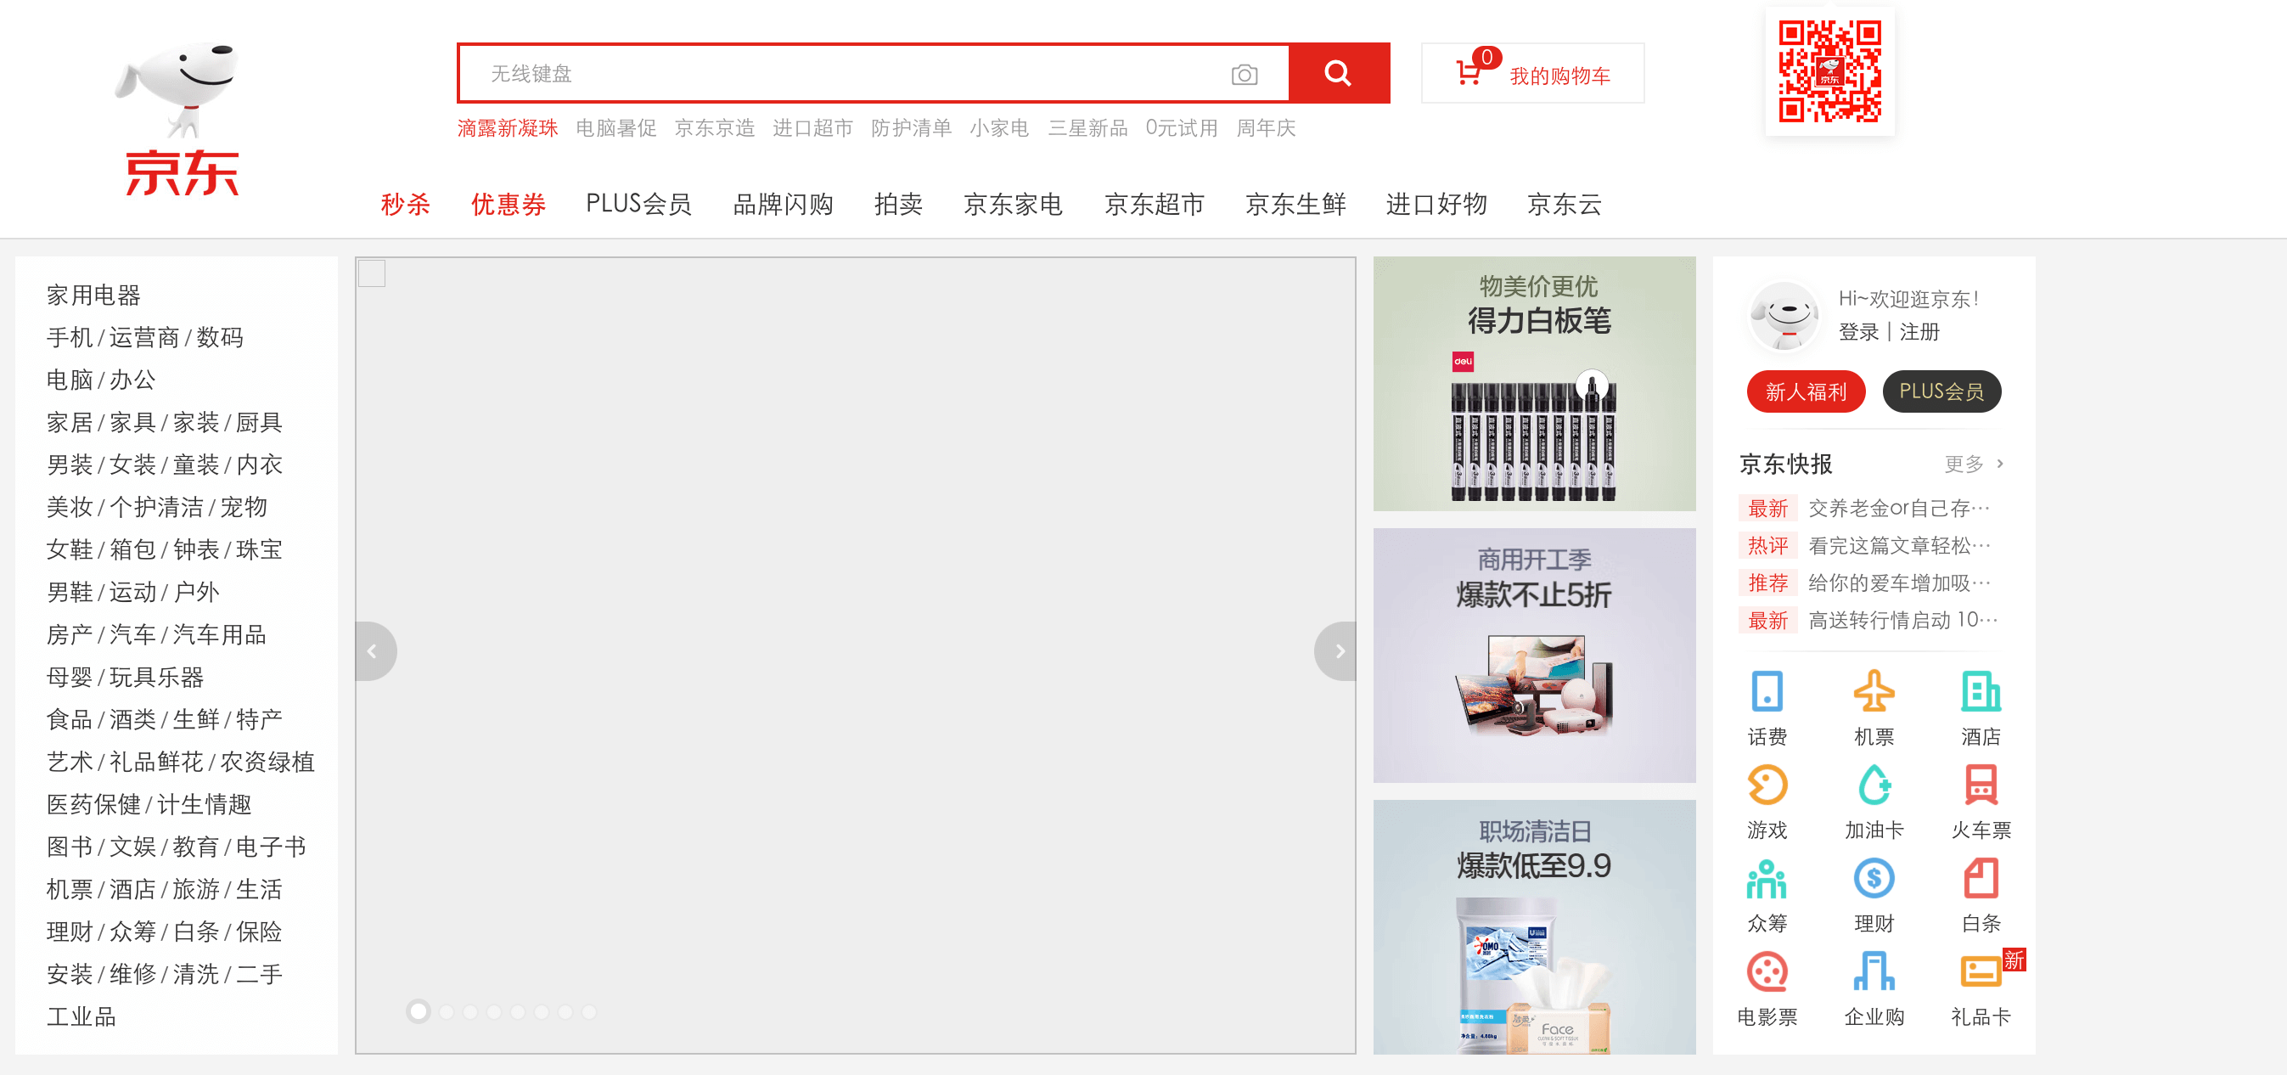Click the 游戏 game icon

[x=1767, y=785]
